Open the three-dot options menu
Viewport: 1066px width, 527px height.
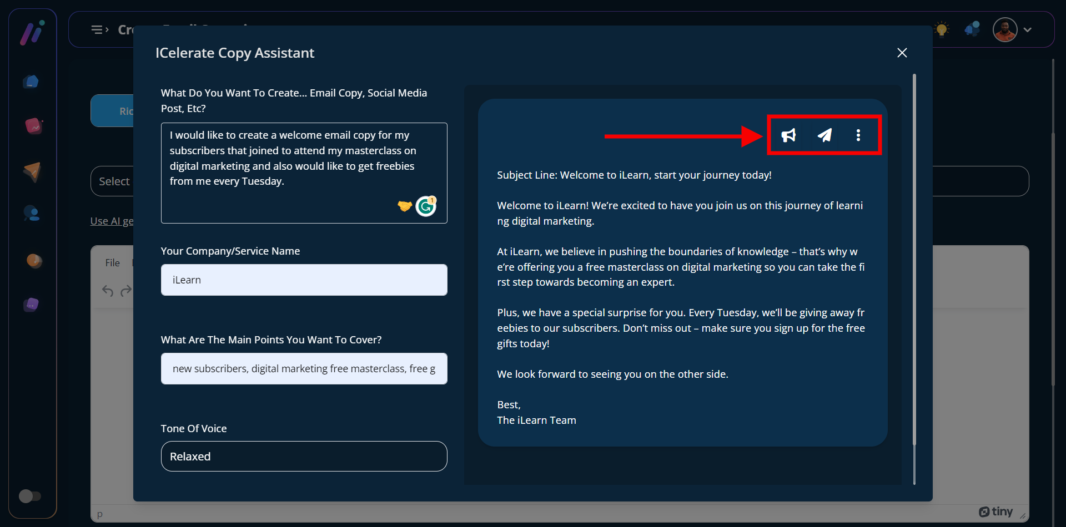[x=858, y=135]
